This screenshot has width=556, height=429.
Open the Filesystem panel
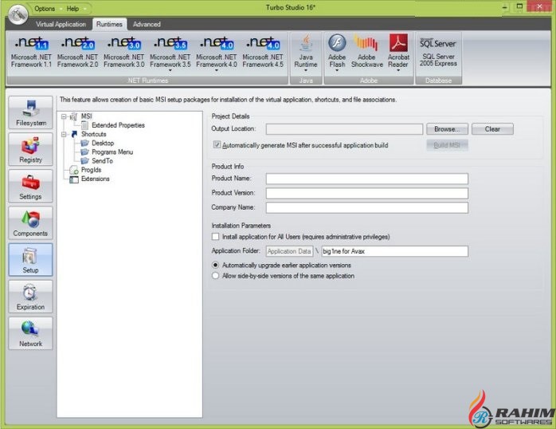click(31, 112)
